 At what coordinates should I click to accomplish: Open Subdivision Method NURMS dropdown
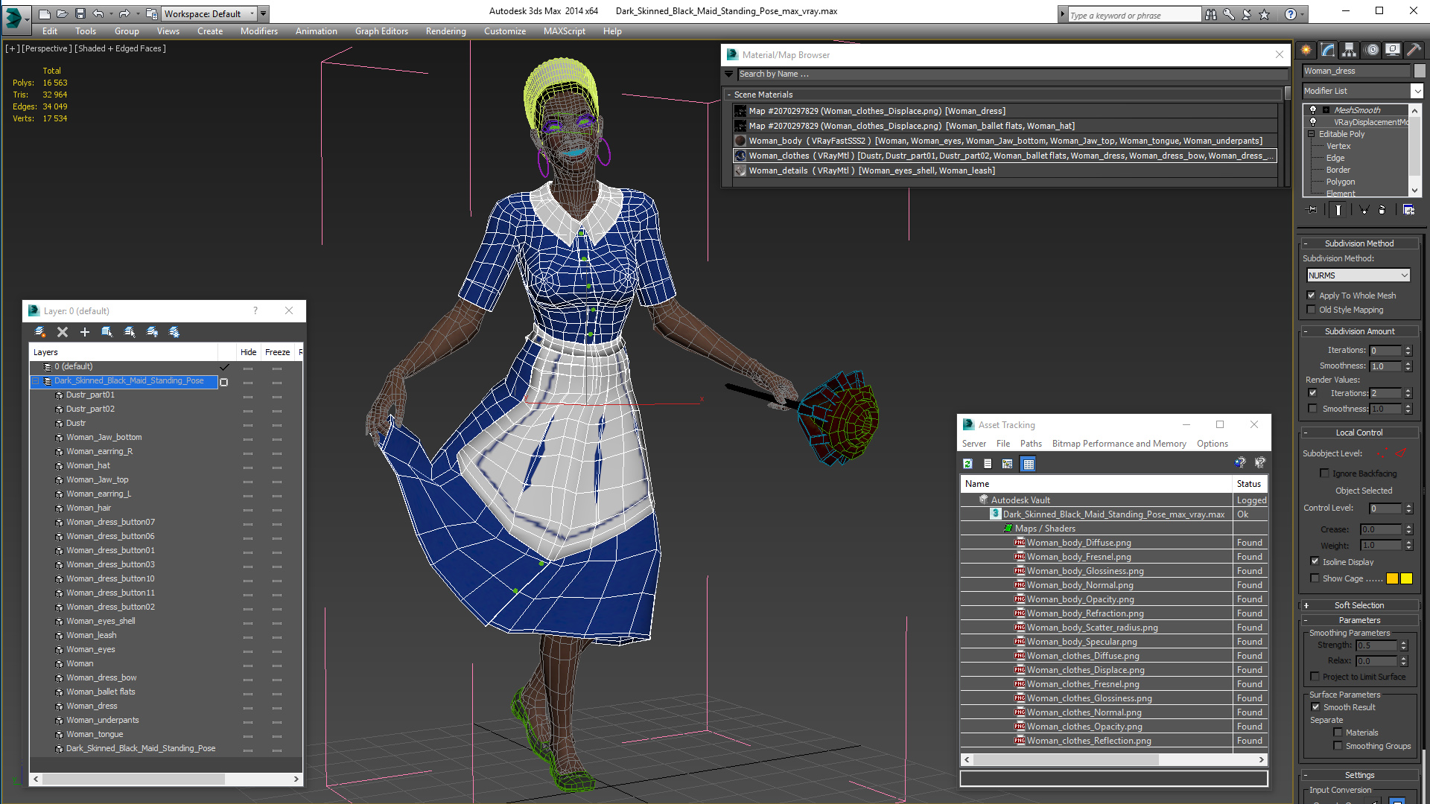tap(1358, 275)
